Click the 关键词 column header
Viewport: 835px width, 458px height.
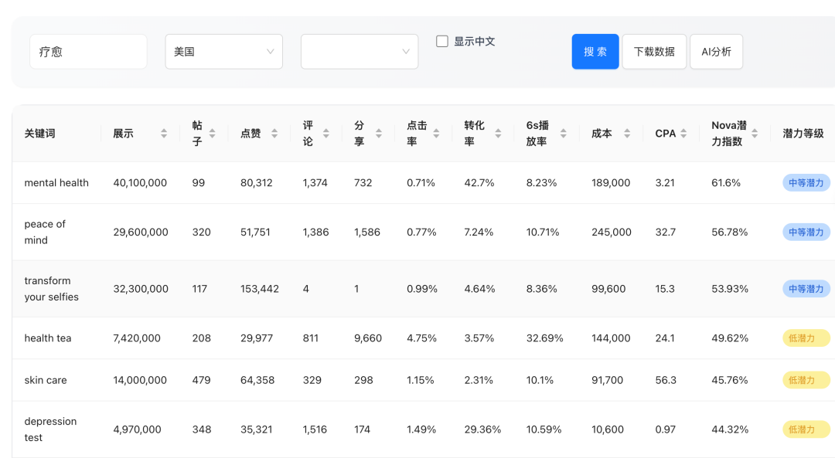[x=40, y=134]
